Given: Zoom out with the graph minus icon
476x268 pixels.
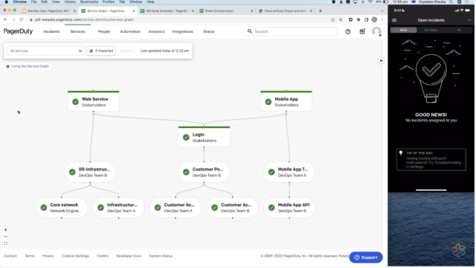Looking at the screenshot, I should [x=5, y=237].
